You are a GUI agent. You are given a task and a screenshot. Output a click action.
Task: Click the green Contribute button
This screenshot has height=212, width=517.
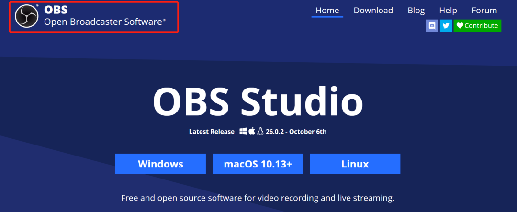(477, 26)
